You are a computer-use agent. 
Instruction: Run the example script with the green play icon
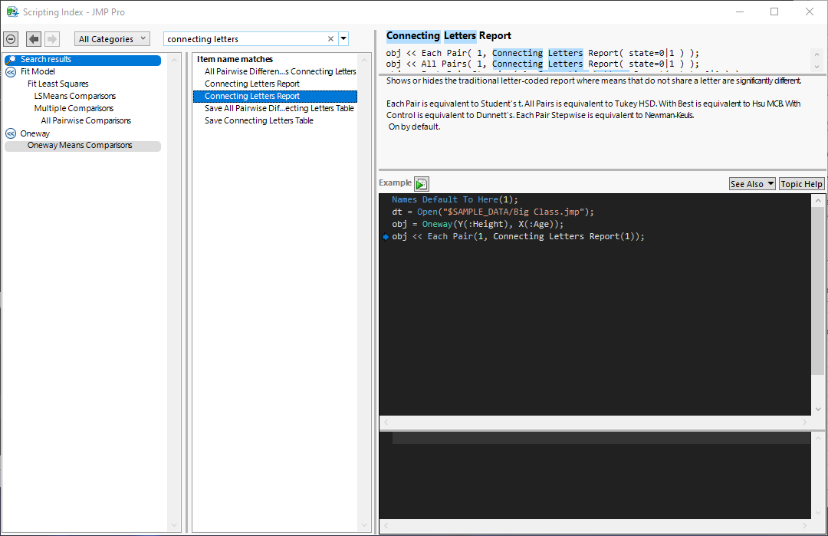(x=422, y=184)
